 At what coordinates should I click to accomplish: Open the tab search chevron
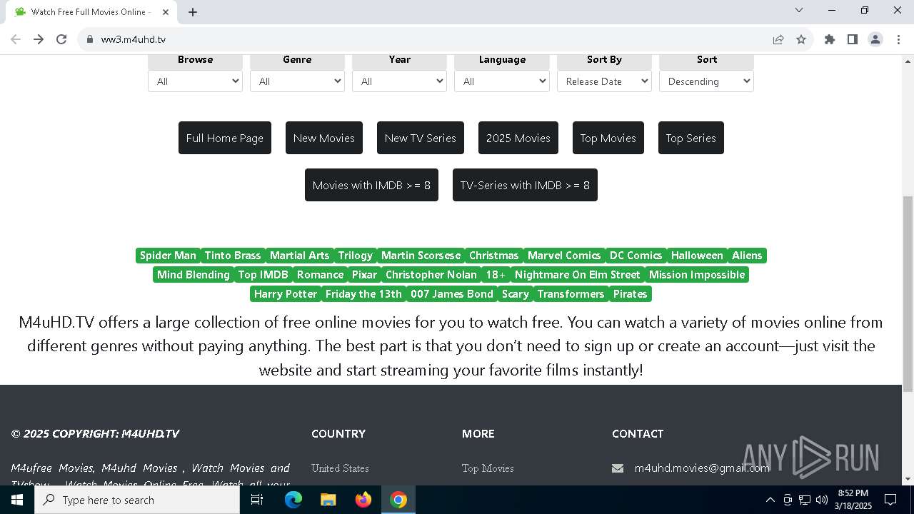tap(799, 10)
